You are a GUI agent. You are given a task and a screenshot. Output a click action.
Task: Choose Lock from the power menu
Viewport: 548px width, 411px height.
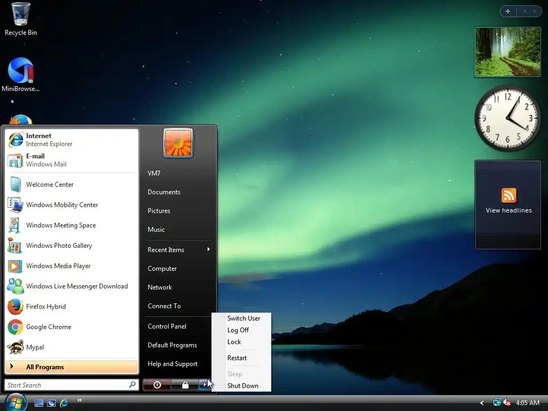tap(234, 342)
